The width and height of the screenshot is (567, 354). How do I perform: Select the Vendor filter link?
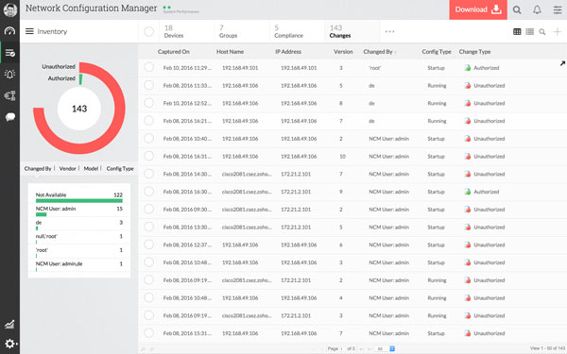(x=68, y=168)
